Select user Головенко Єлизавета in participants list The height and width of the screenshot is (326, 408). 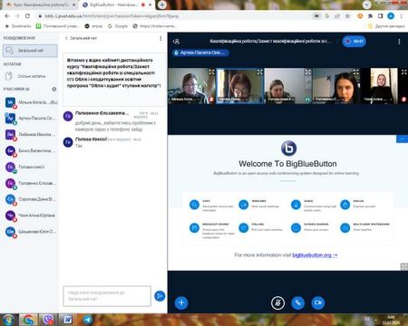(x=30, y=183)
